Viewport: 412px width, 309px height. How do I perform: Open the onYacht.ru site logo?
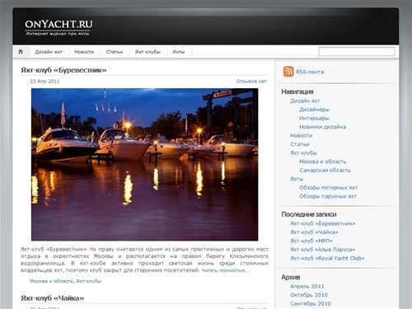[x=59, y=24]
